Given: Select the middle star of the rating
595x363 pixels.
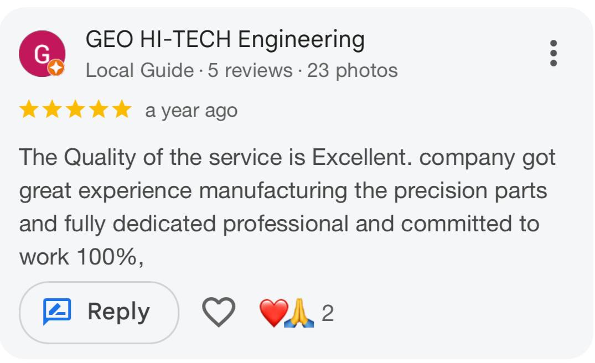Looking at the screenshot, I should coord(76,110).
